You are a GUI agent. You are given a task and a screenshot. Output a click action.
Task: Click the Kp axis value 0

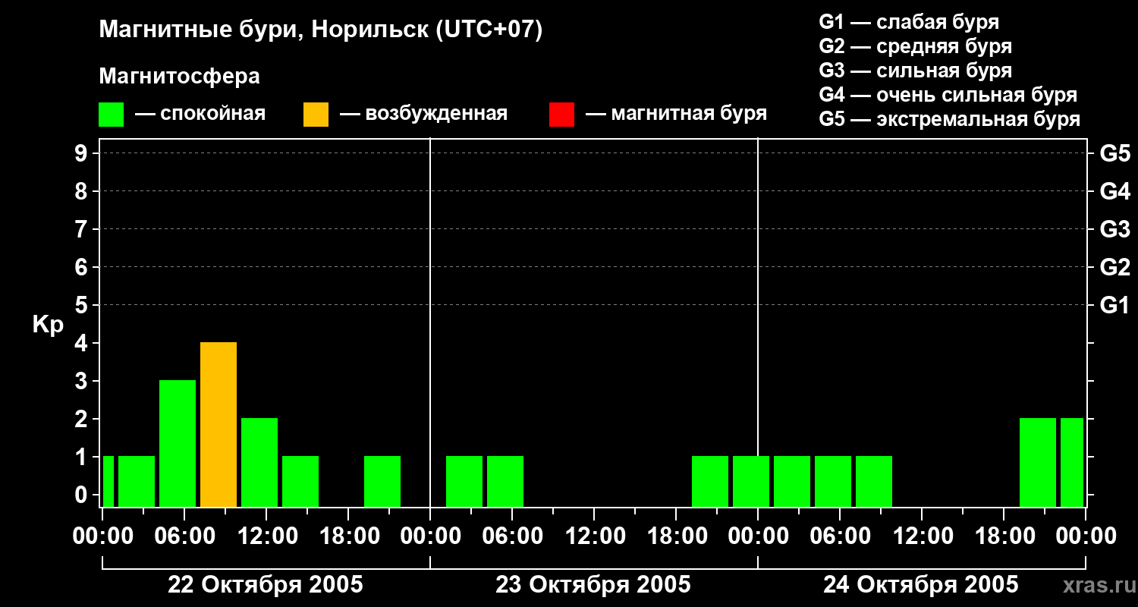(x=83, y=495)
